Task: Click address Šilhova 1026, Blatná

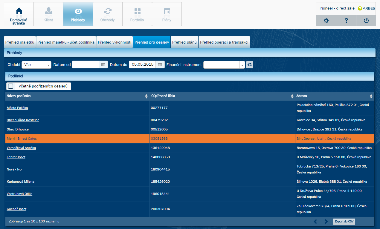Action: pos(332,182)
